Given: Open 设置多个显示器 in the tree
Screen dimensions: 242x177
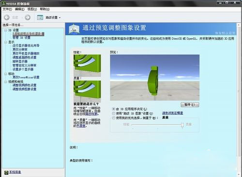Looking at the screenshot, I should pos(23,69).
